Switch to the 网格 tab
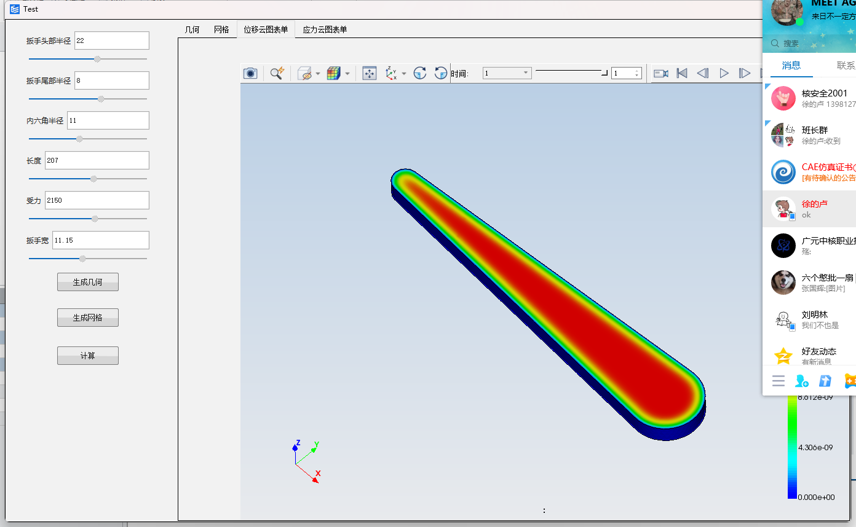The width and height of the screenshot is (856, 527). pos(221,29)
